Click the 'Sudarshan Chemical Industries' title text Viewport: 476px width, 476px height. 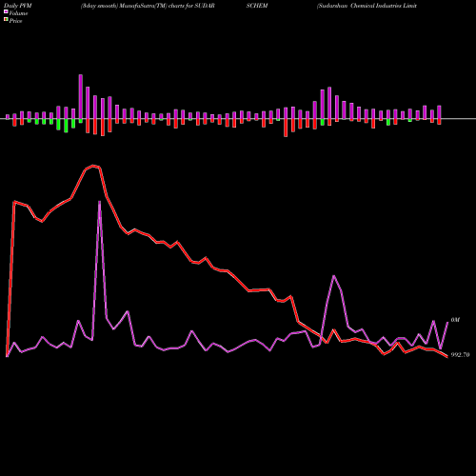367,6
